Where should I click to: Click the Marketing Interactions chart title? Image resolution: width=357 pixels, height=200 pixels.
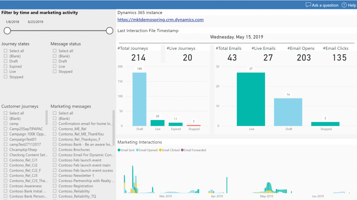[x=139, y=142]
